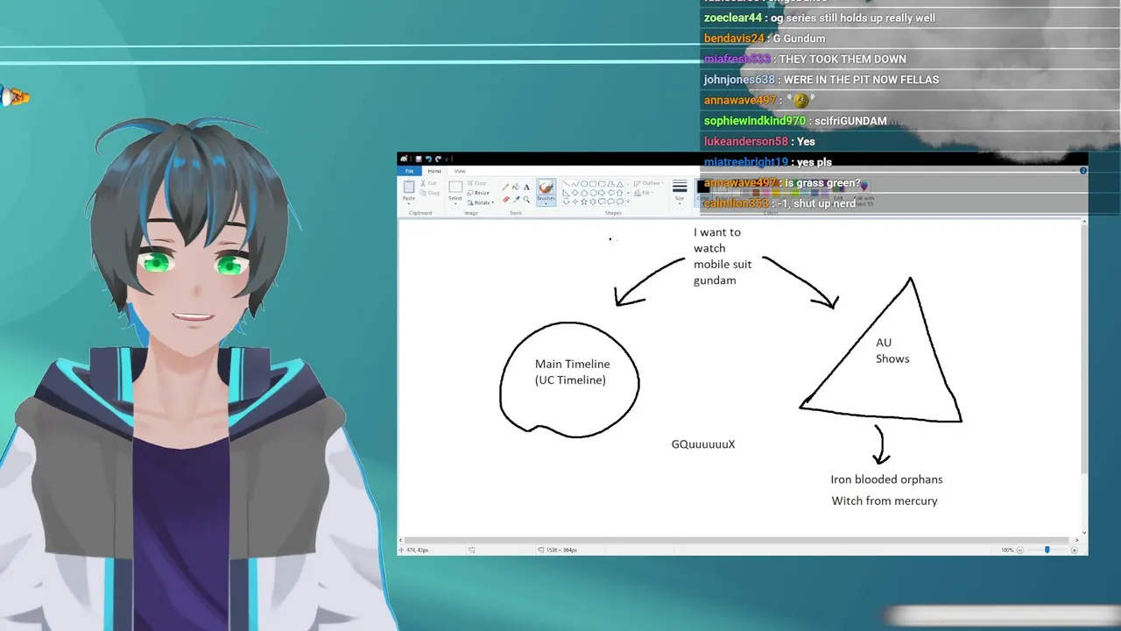
Task: Click chat username lukeanderson58
Action: pyautogui.click(x=746, y=141)
